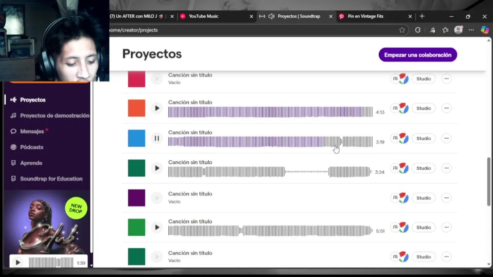Mute the Soundtrap tab via speaker icon
Screen dimensions: 493x277
(271, 16)
